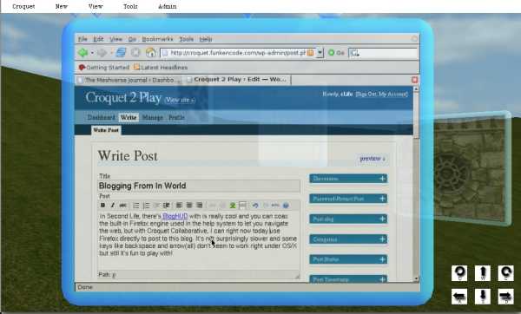Expand the Post Status panel
The image size is (521, 314).
click(348, 259)
